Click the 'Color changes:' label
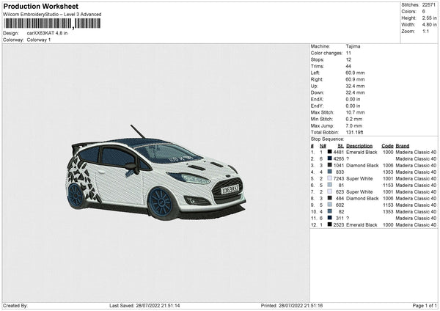440x311 pixels. (x=326, y=53)
